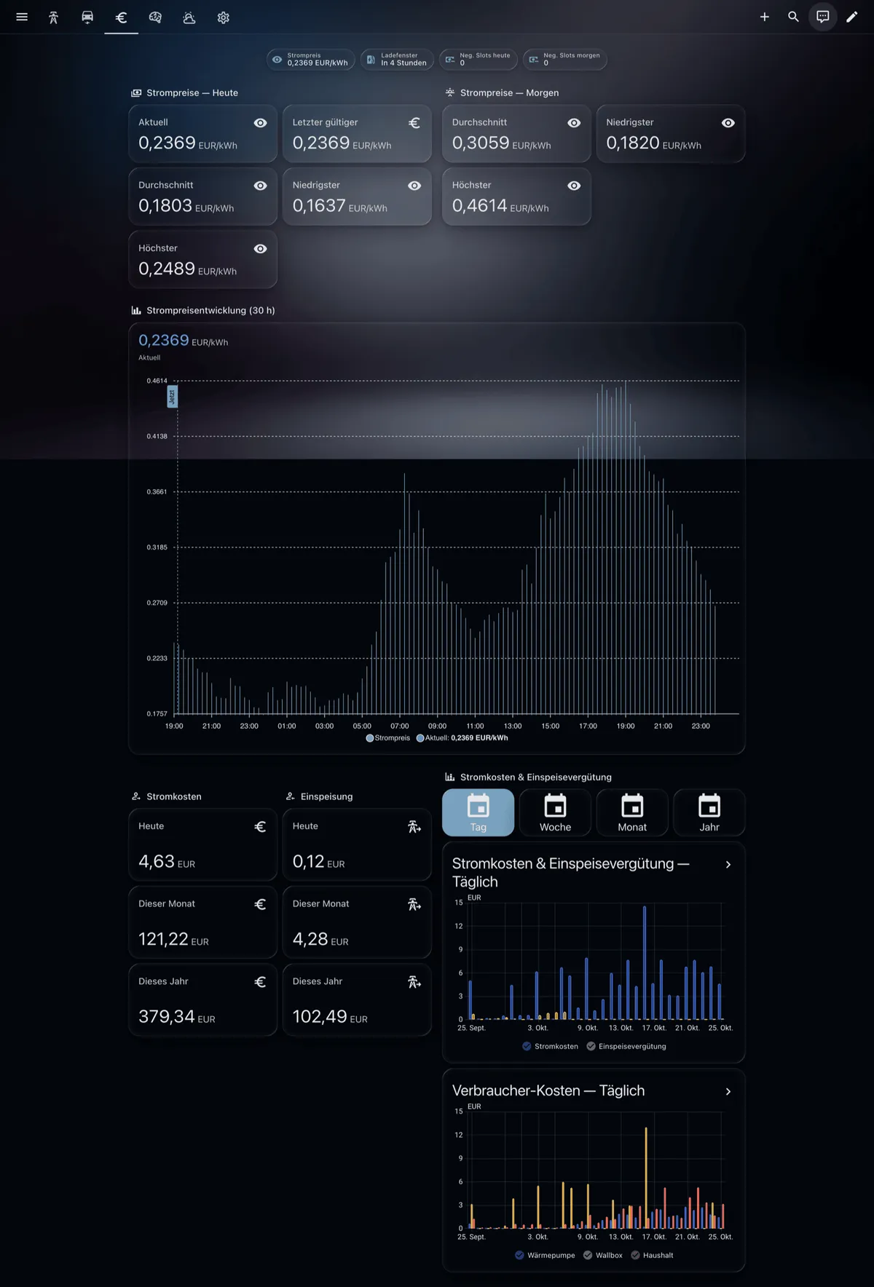Click the plus add icon
The image size is (874, 1287).
765,17
